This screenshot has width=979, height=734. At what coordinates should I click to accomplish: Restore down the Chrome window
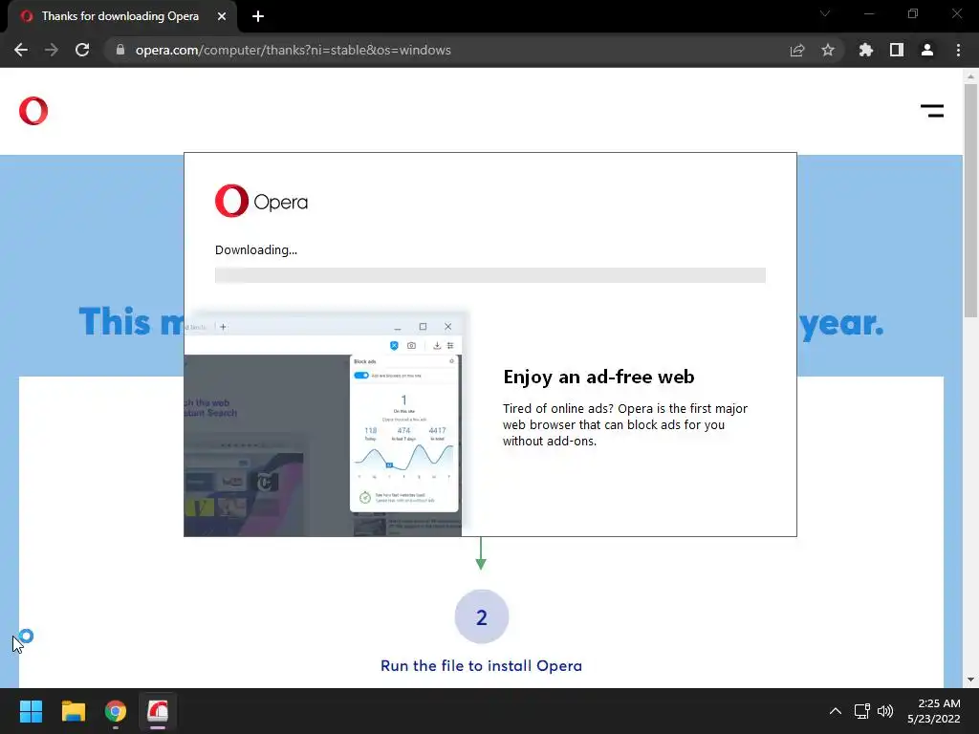point(913,13)
